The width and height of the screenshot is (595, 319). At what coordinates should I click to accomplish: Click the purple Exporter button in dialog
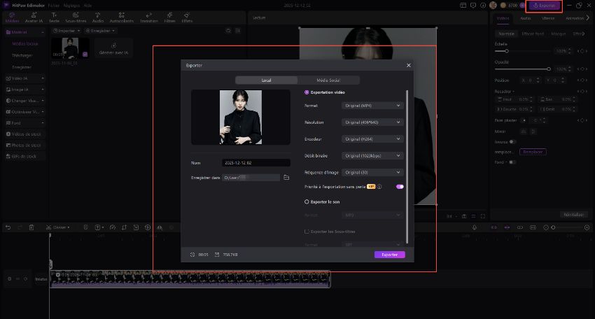pos(389,255)
